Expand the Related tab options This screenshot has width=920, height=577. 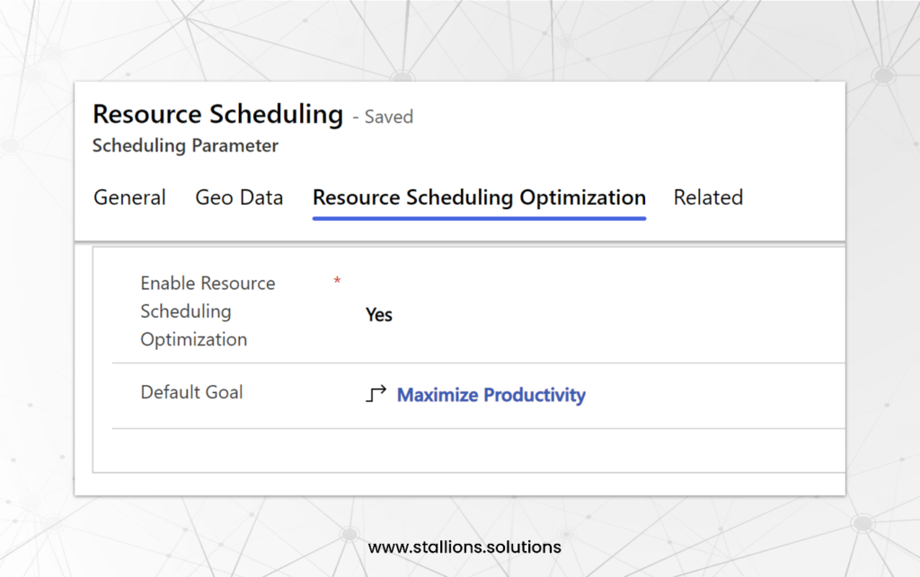(708, 197)
